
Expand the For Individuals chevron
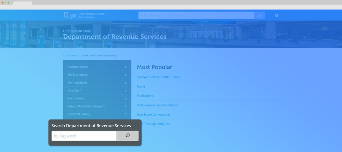126,83
